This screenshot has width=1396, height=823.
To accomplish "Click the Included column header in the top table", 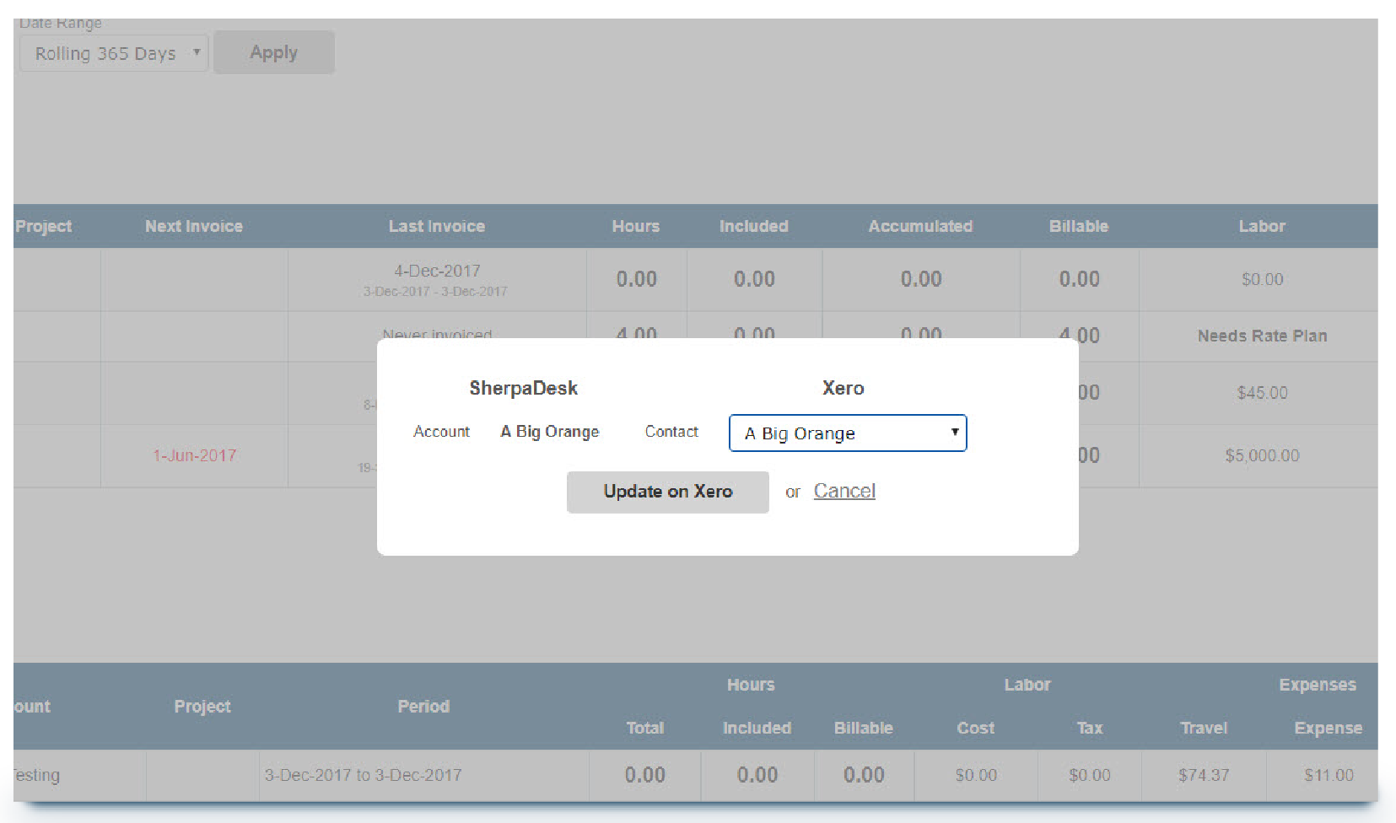I will tap(754, 226).
